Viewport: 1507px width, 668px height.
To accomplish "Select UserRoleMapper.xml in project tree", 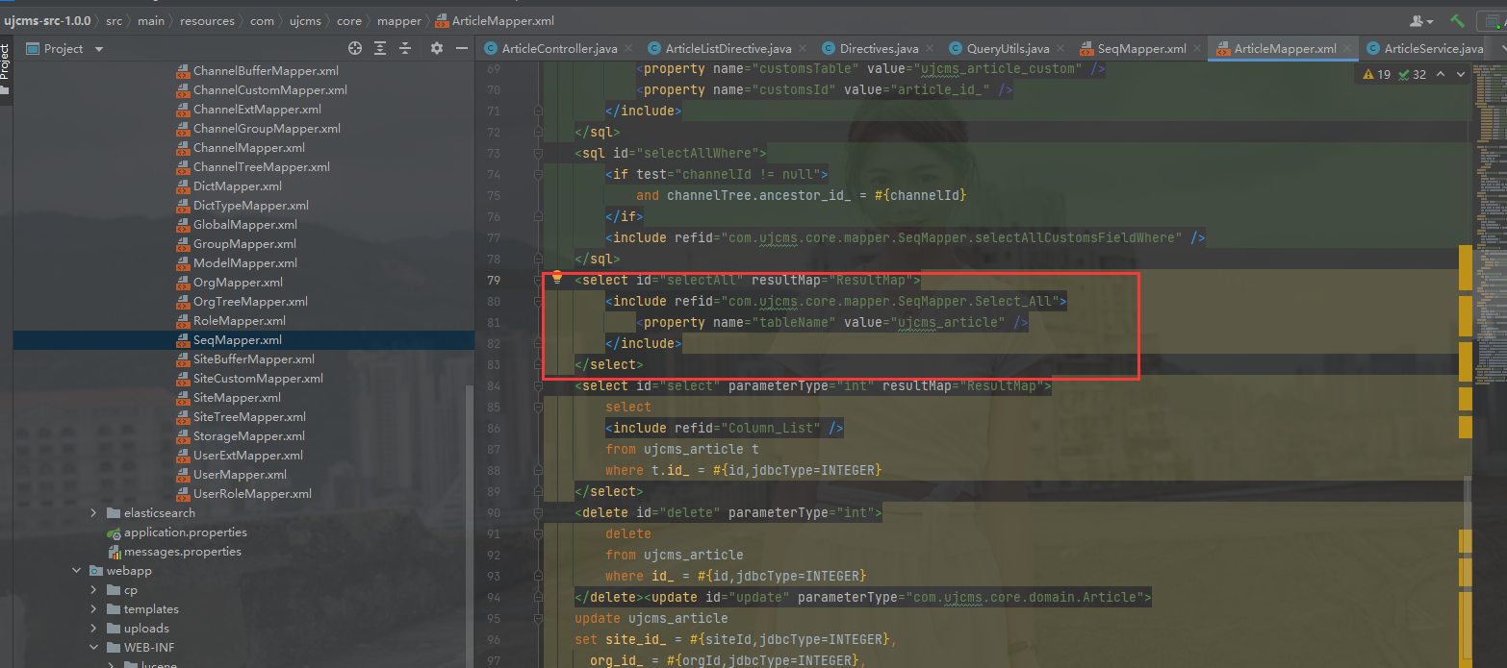I will tap(252, 494).
